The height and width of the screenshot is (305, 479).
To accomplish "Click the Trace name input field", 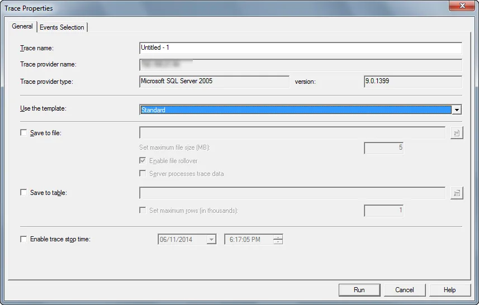I will click(x=301, y=48).
